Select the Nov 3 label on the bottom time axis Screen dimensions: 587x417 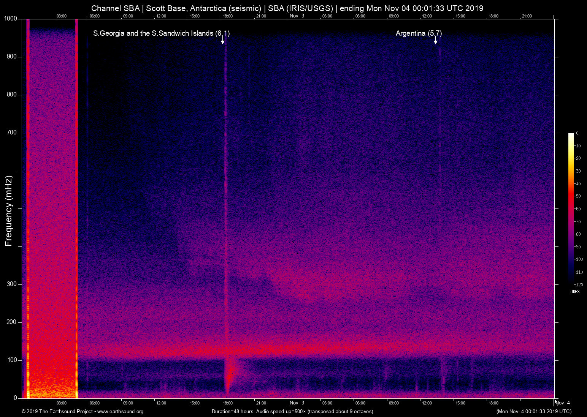click(297, 403)
